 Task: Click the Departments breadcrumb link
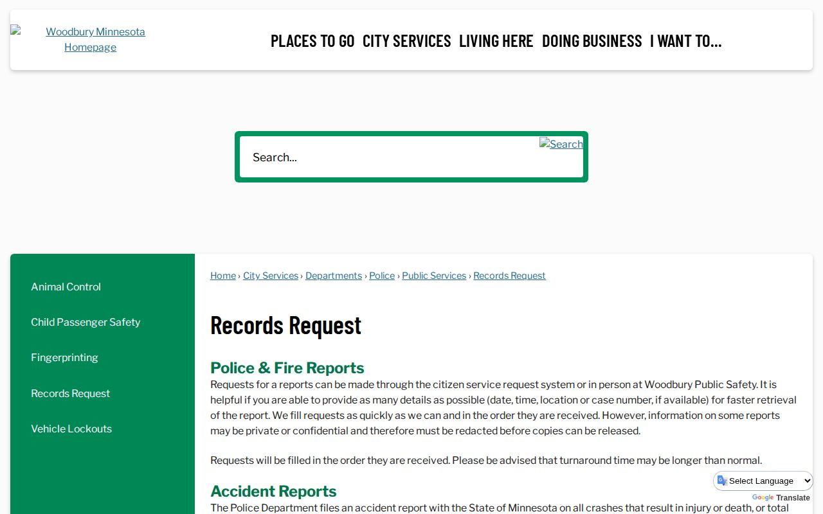334,276
